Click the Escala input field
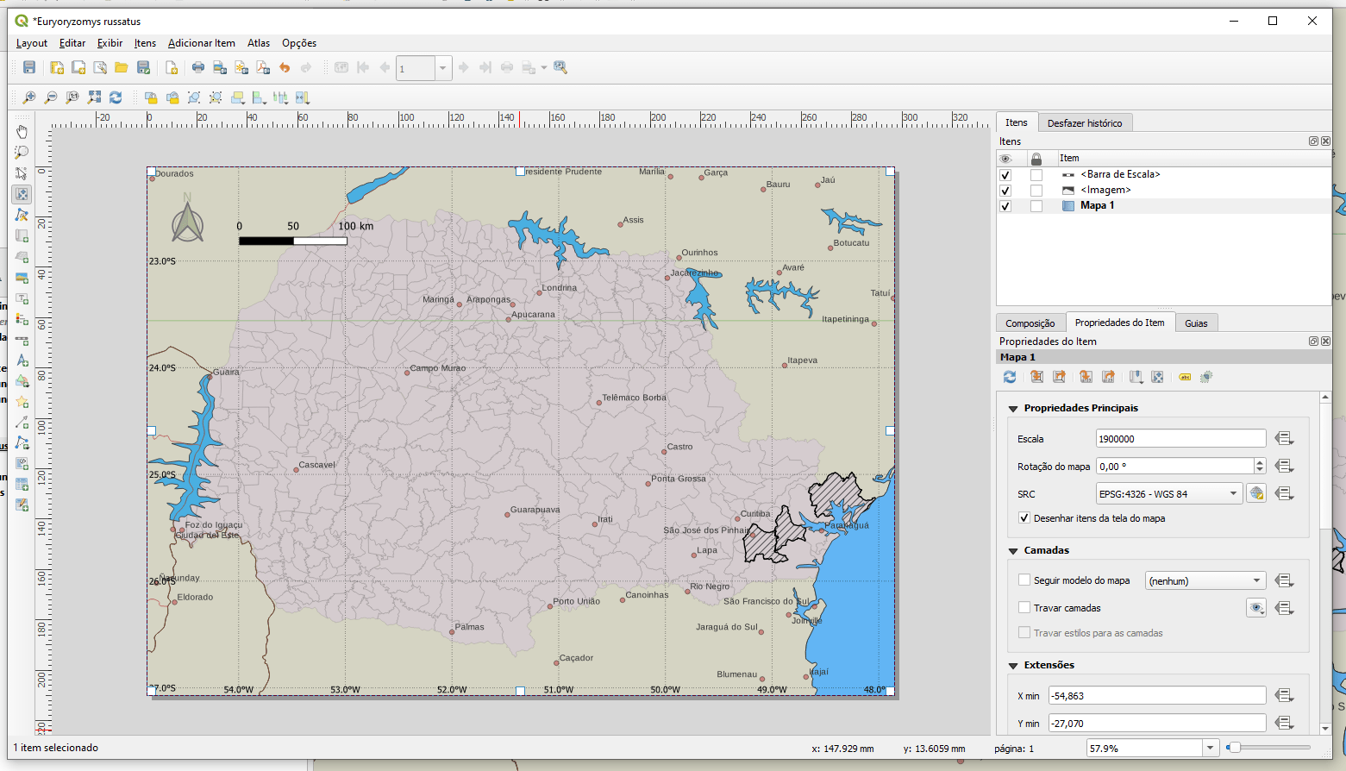Viewport: 1346px width, 771px height. pos(1180,439)
